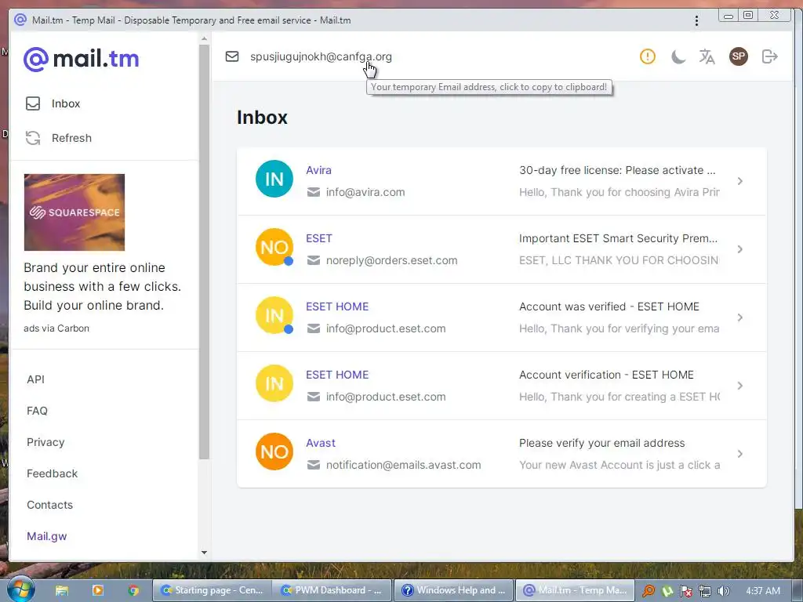This screenshot has height=602, width=803.
Task: Launch Chrome from the taskbar
Action: (x=133, y=590)
